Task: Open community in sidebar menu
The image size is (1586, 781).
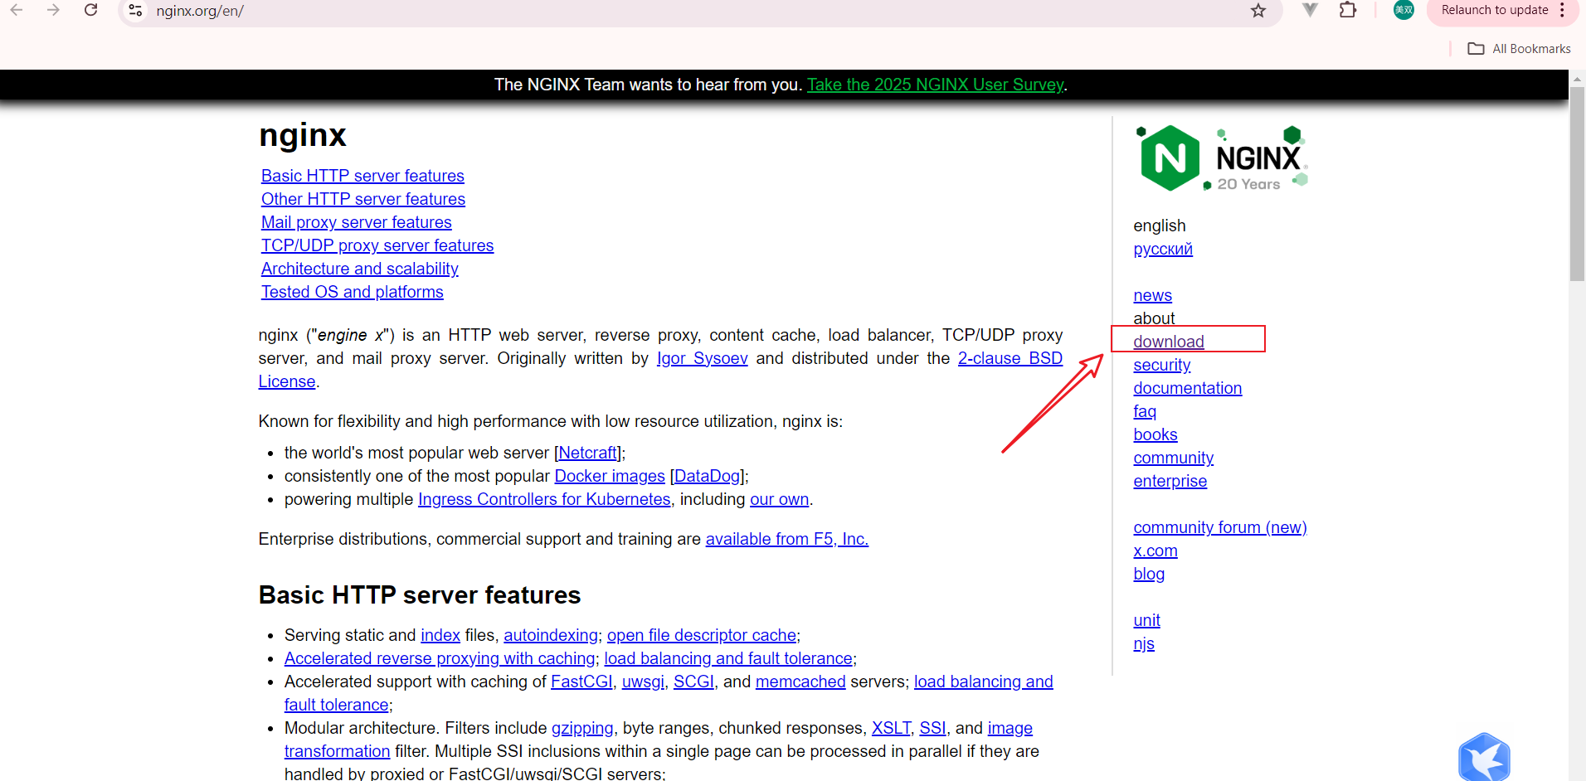Action: (x=1174, y=458)
